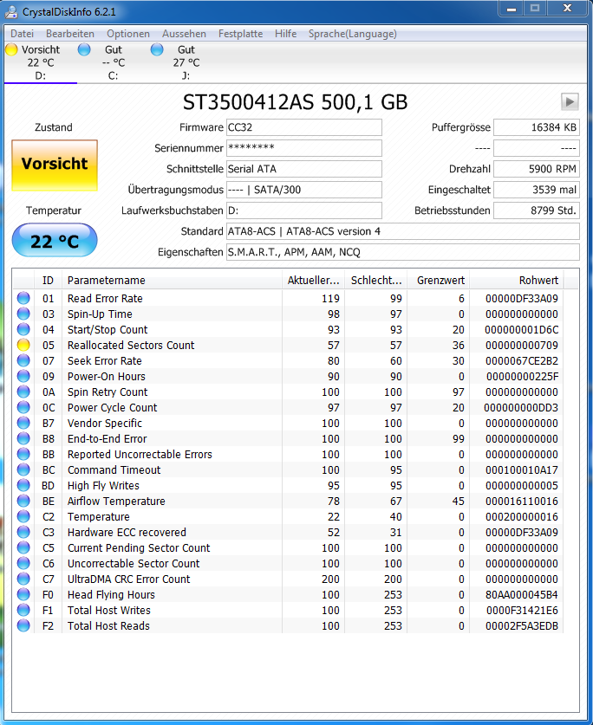Click the Laufwerksbuchstaben field showing D:
The width and height of the screenshot is (593, 725).
click(304, 210)
